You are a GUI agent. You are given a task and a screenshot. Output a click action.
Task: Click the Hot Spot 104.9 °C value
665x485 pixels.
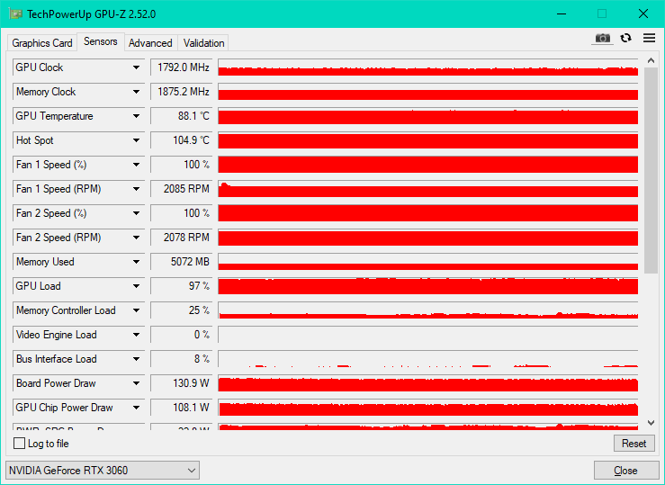click(182, 140)
